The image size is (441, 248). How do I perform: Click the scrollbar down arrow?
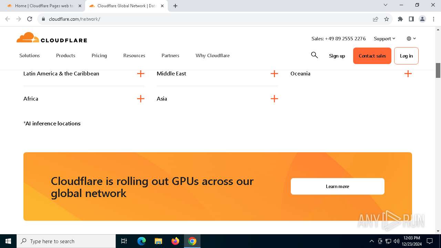click(438, 231)
